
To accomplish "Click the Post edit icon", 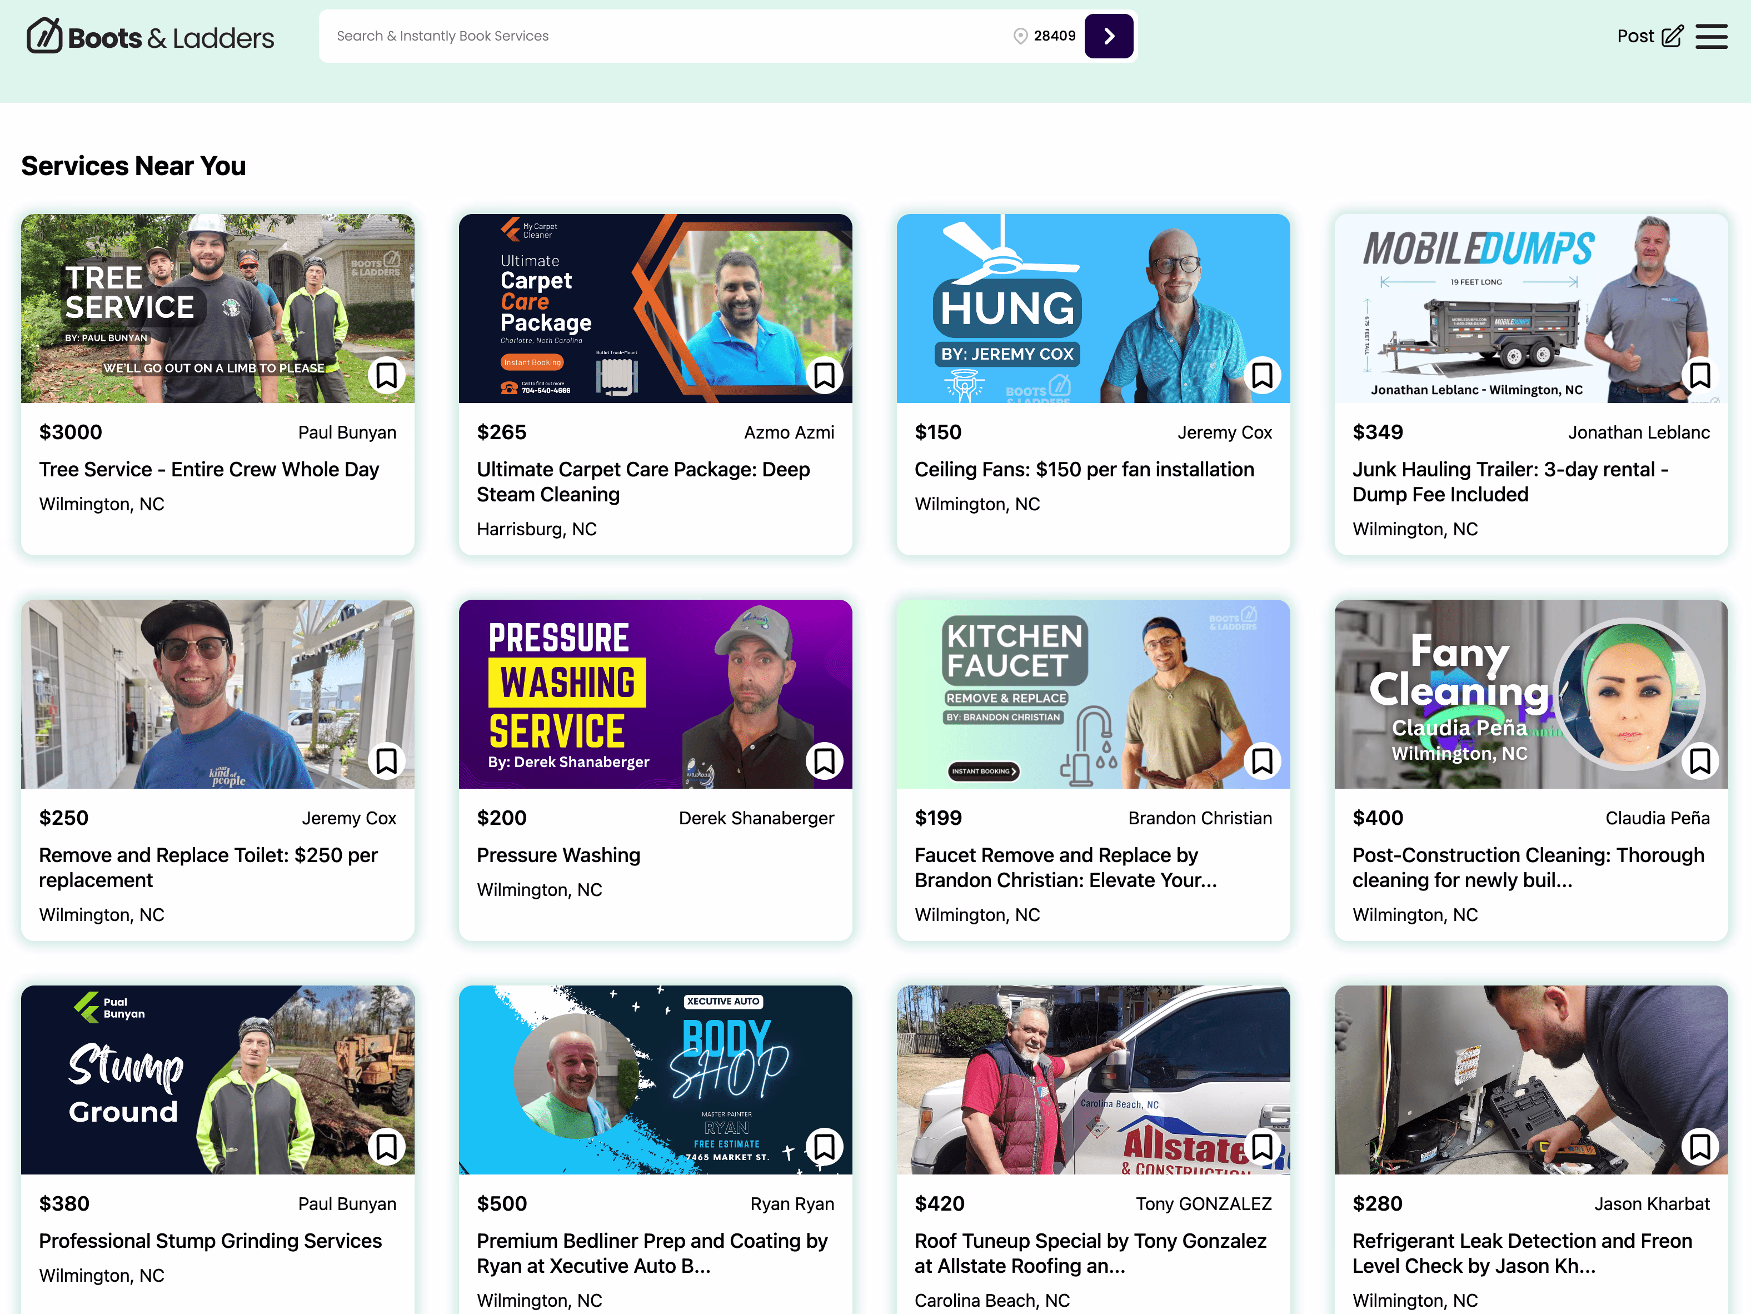I will pos(1672,37).
